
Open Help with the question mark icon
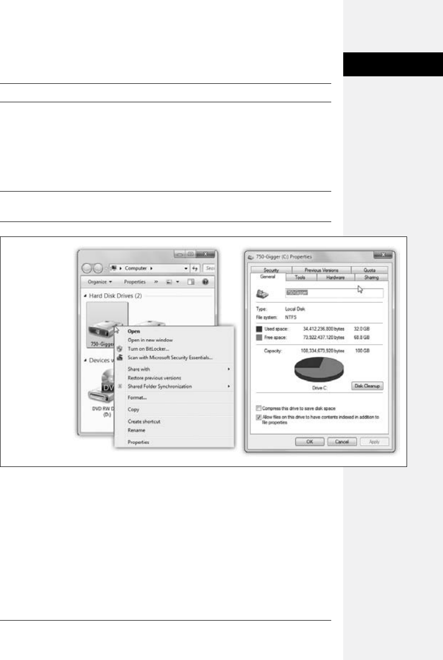[205, 282]
